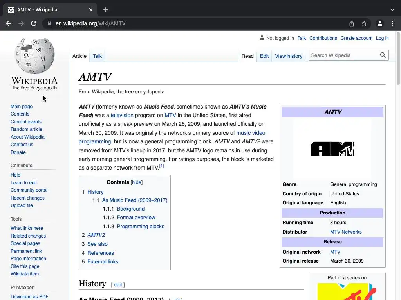
Task: Jump to References in contents
Action: 101,253
